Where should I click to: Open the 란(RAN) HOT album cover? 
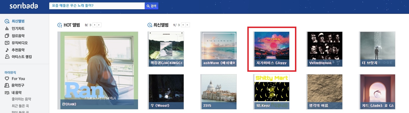[98, 70]
